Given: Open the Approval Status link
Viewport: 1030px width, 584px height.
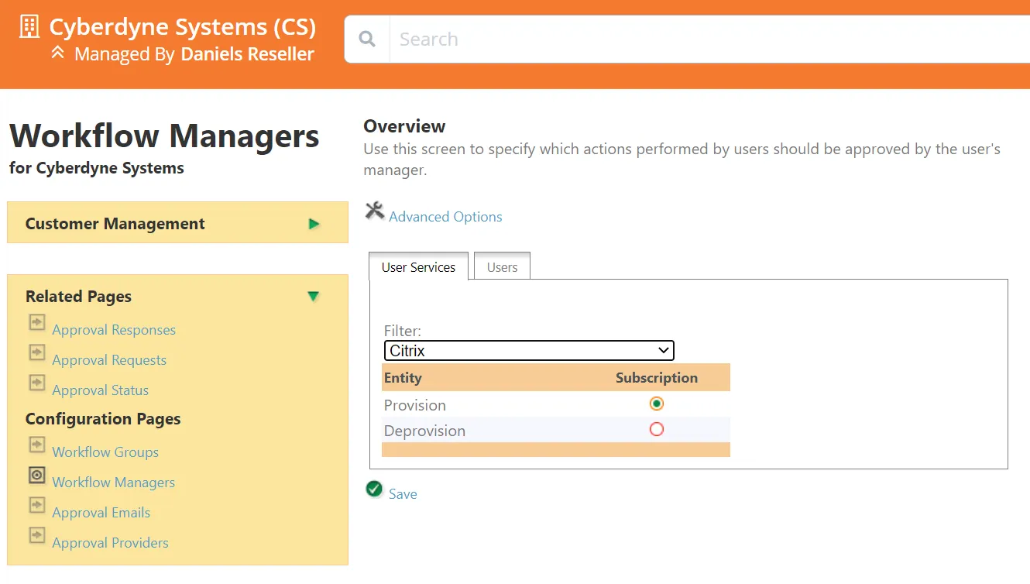Looking at the screenshot, I should pos(100,390).
